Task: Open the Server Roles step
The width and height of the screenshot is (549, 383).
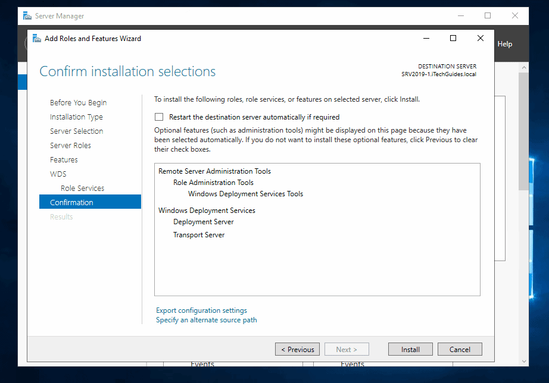Action: click(71, 145)
